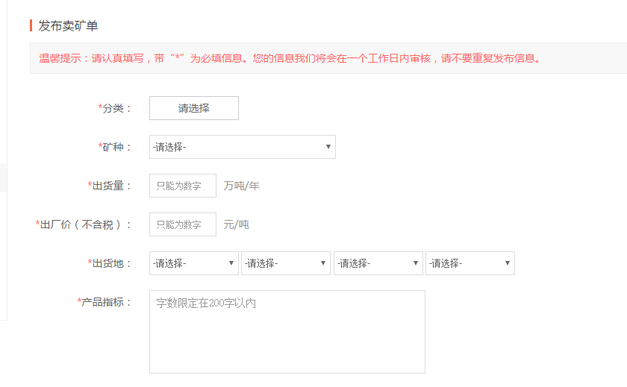Open the third 出货地 dropdown
The width and height of the screenshot is (627, 387).
pos(378,263)
